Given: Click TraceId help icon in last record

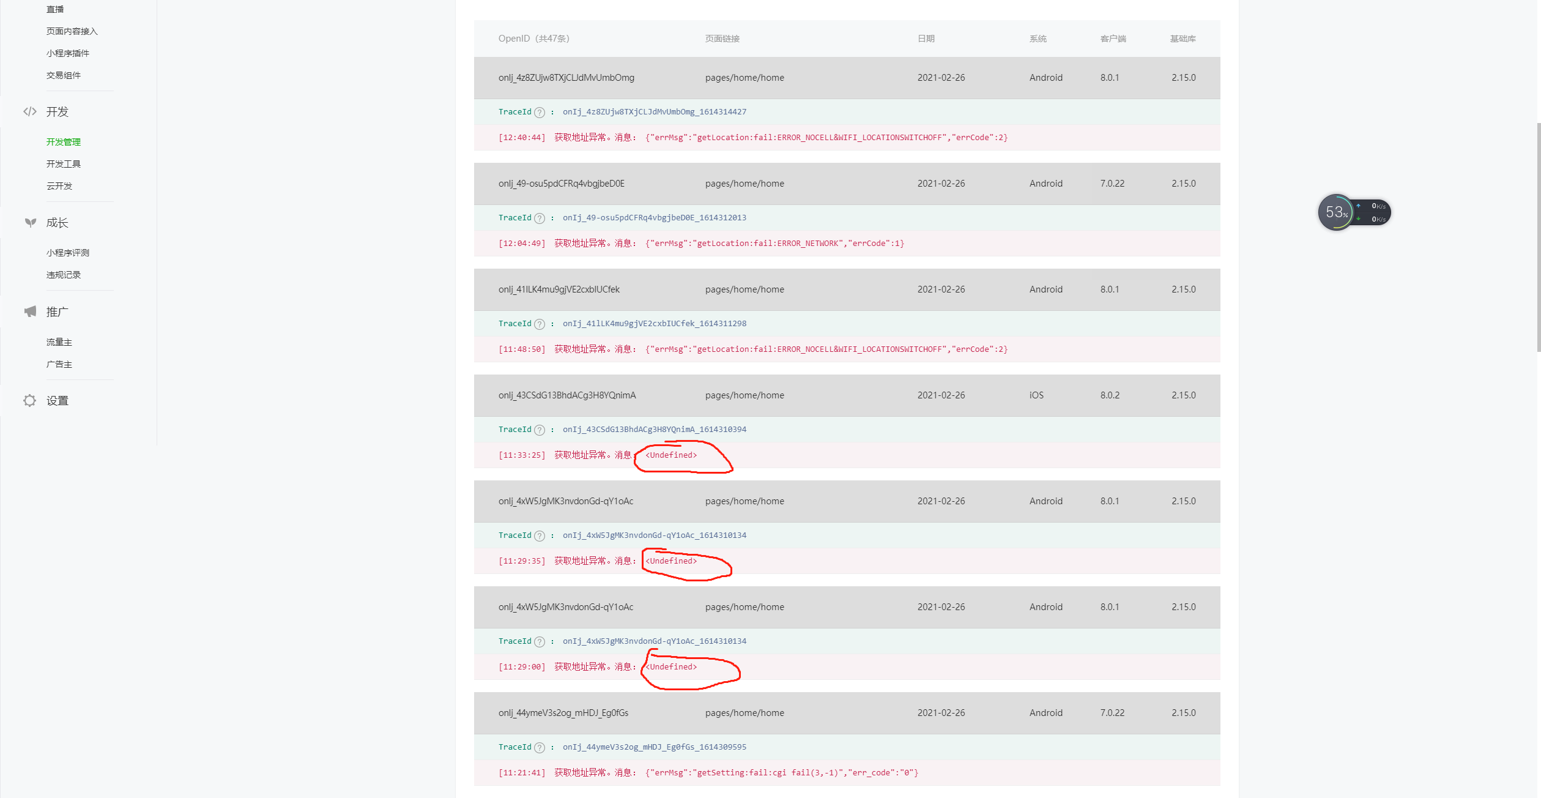Looking at the screenshot, I should [539, 747].
